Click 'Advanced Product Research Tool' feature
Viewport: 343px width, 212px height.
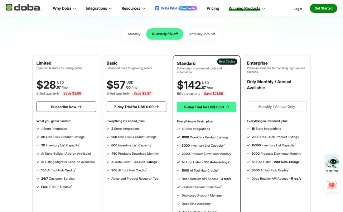135,179
